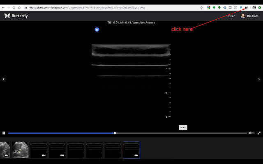Viewport: 263px width, 164px height.
Task: Select the highlighted last thumbnail in the filmstrip
Action: pyautogui.click(x=131, y=150)
